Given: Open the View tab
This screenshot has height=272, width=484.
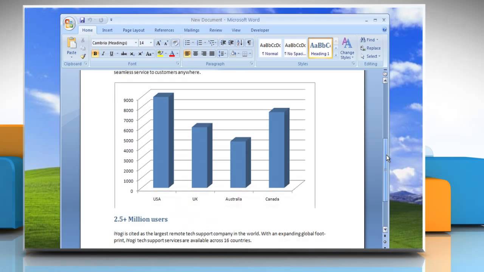Looking at the screenshot, I should [x=236, y=30].
